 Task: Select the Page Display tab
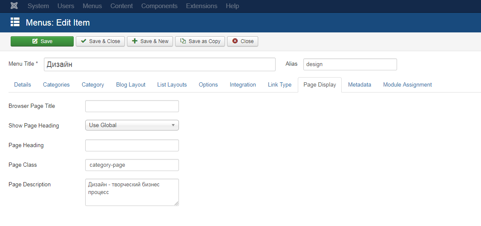click(x=320, y=85)
